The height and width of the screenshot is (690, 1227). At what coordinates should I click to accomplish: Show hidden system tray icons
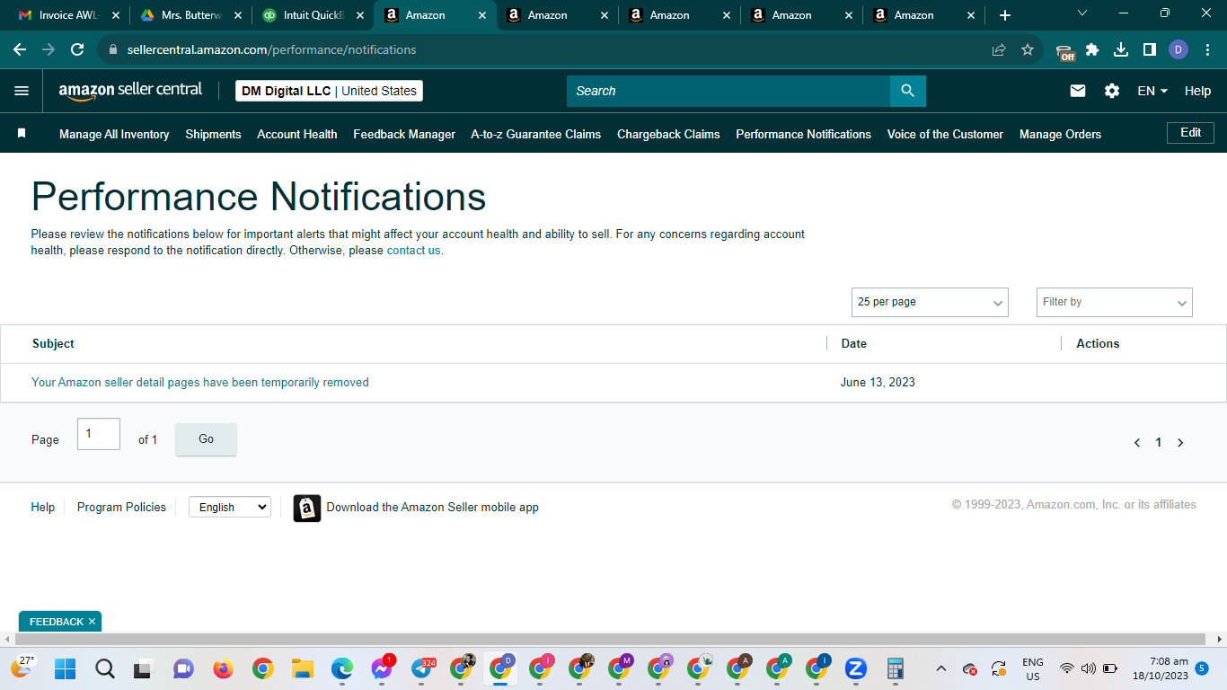click(x=941, y=668)
